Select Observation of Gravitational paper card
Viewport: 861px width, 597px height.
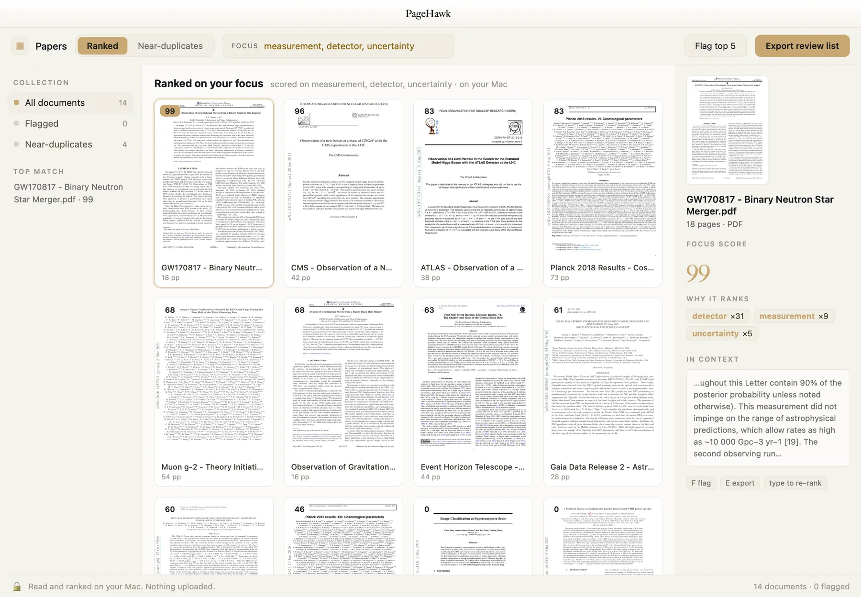coord(343,392)
